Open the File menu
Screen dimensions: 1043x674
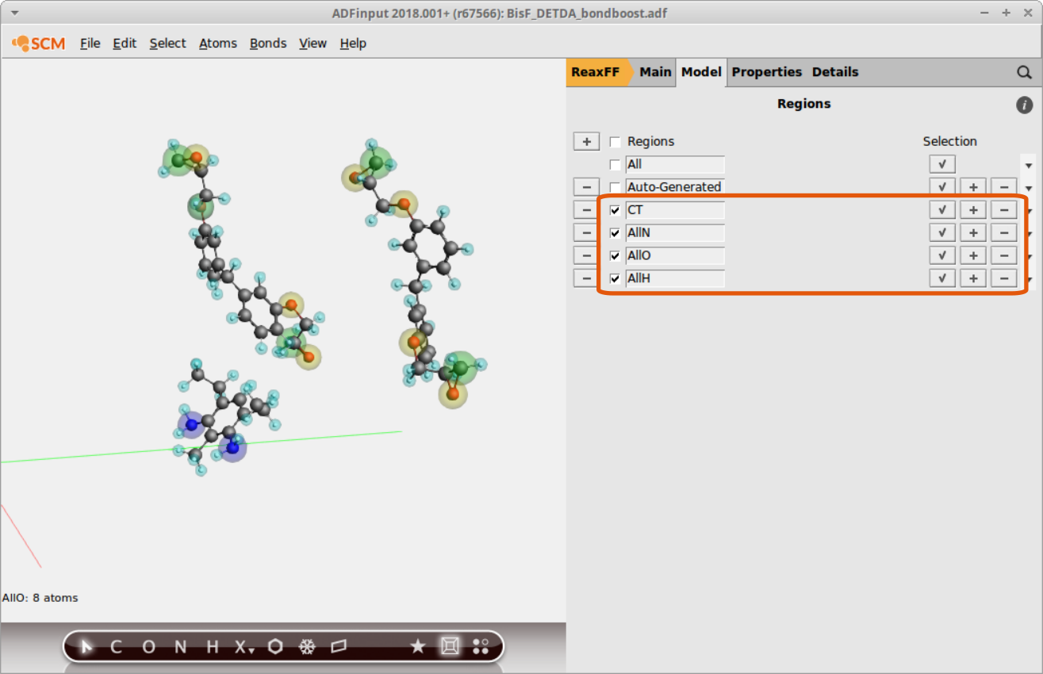click(90, 44)
